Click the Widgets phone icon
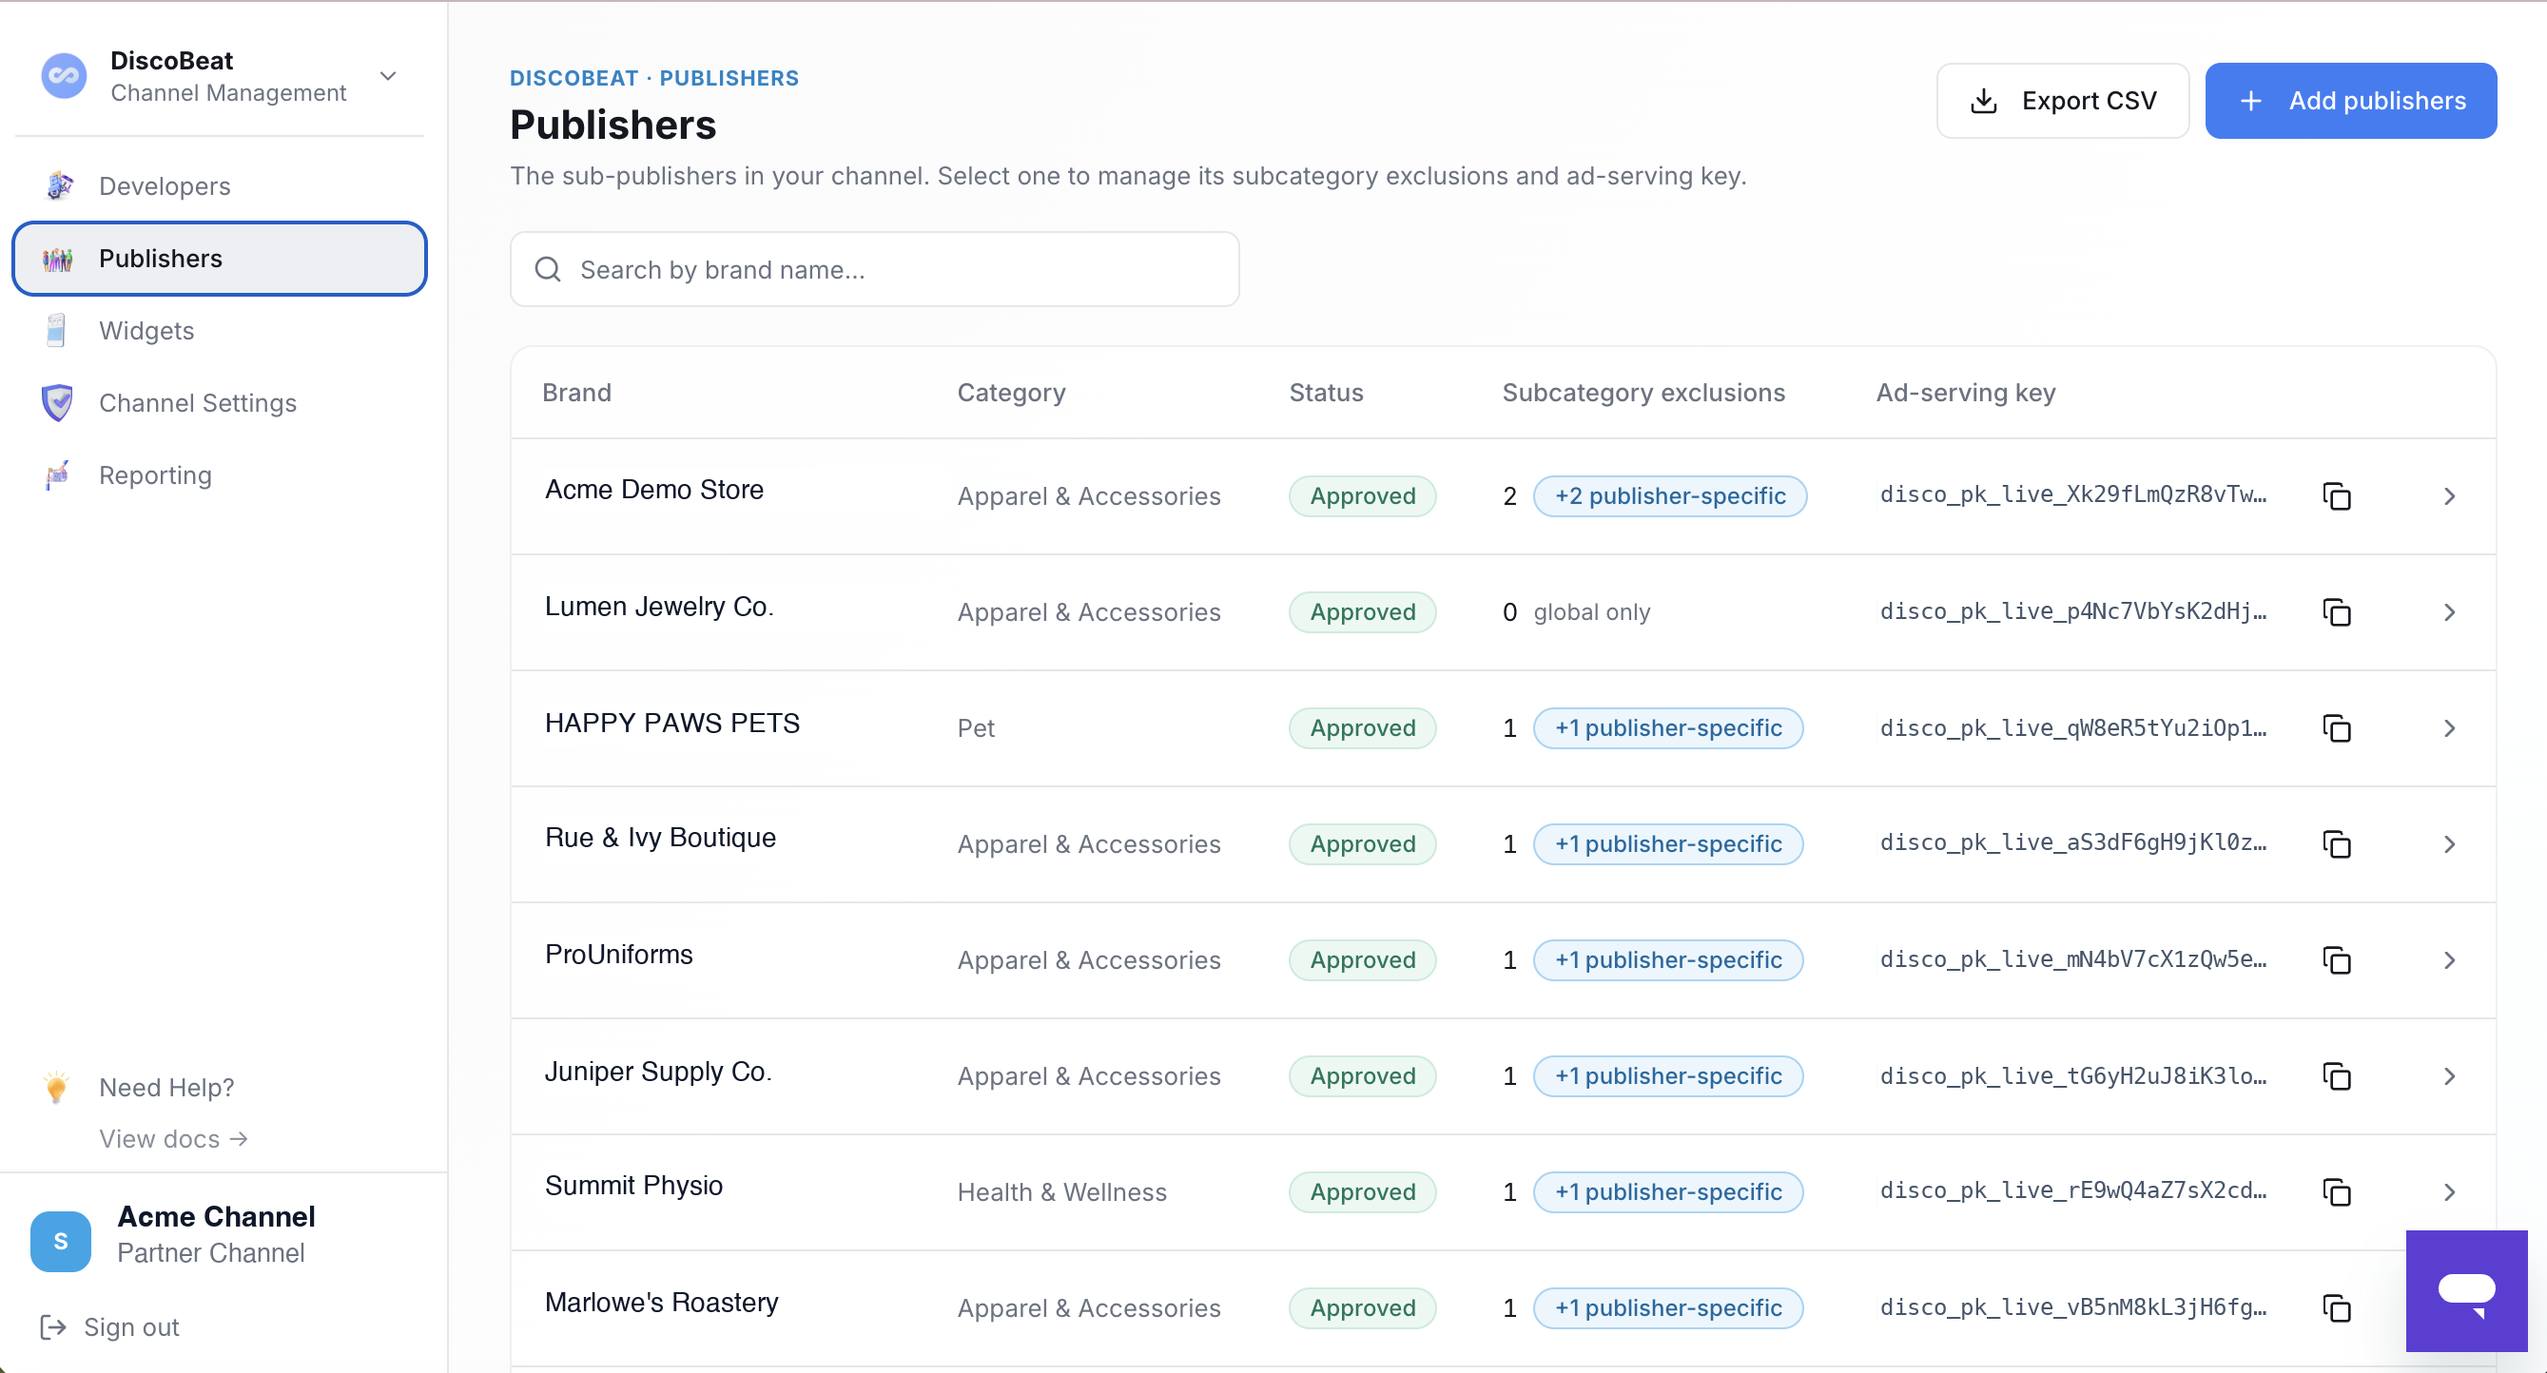The height and width of the screenshot is (1373, 2547). click(56, 330)
